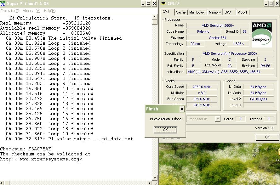Click the x 8.0 multiplier value
This screenshot has height=185, width=280.
pyautogui.click(x=202, y=93)
